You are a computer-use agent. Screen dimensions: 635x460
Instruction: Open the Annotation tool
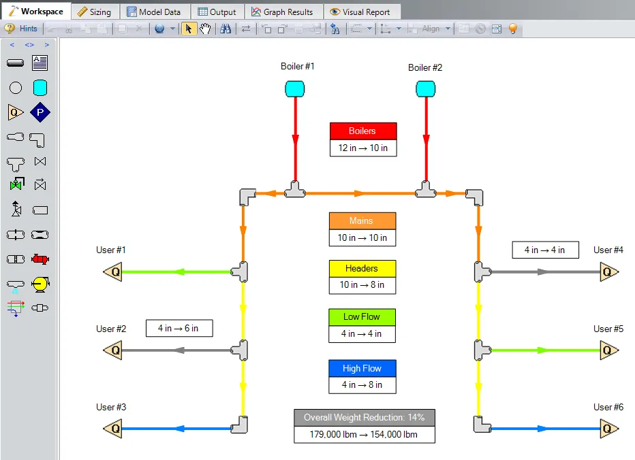click(x=39, y=61)
